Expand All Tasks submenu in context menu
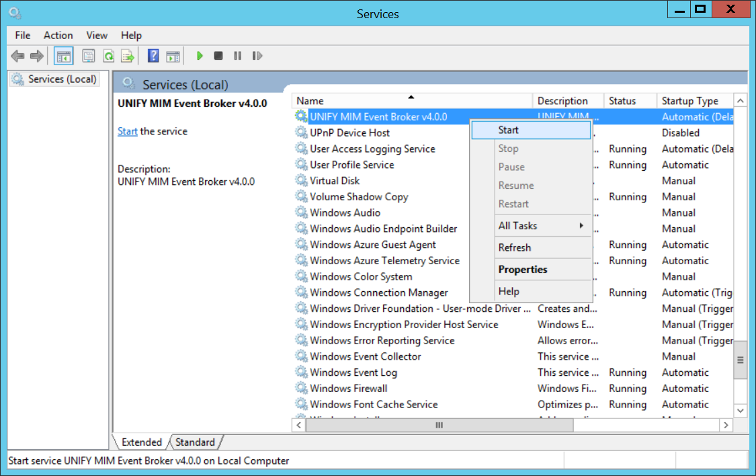Screen dimensions: 756x476 point(531,226)
